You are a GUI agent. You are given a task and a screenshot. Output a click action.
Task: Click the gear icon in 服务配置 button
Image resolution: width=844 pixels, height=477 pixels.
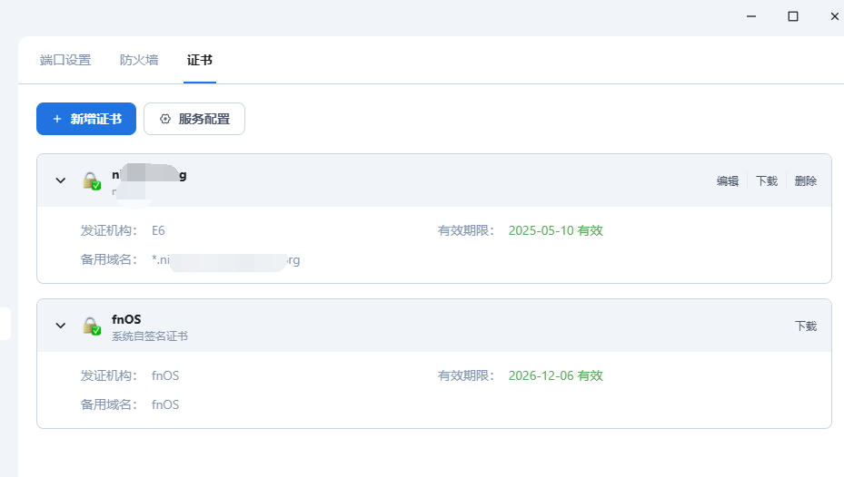[x=165, y=119]
